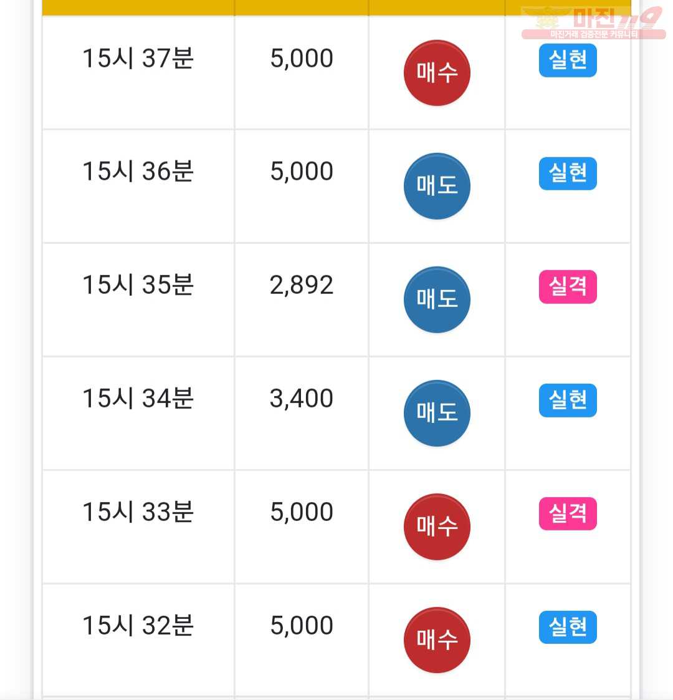The width and height of the screenshot is (673, 700).
Task: Select the 15시 37분 time cell
Action: pos(138,59)
